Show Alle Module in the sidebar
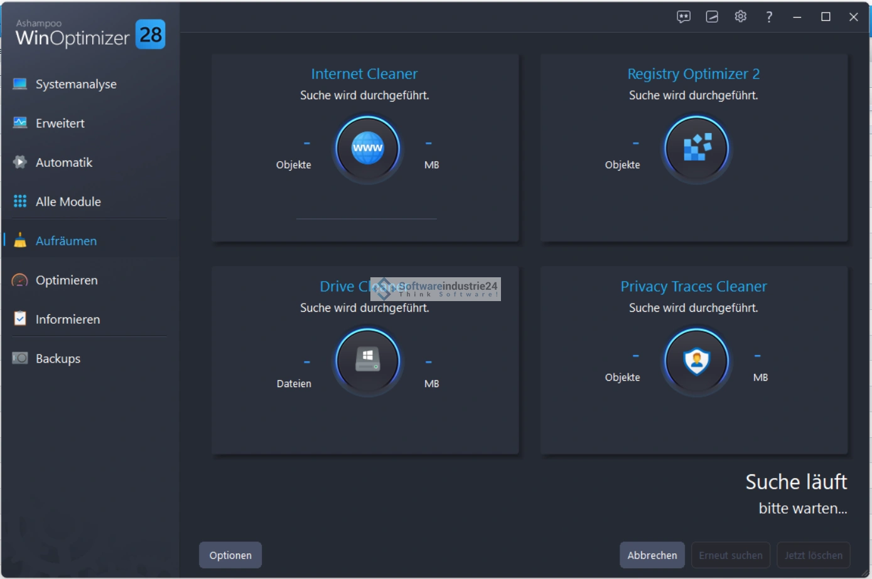Viewport: 872px width, 579px height. 68,202
